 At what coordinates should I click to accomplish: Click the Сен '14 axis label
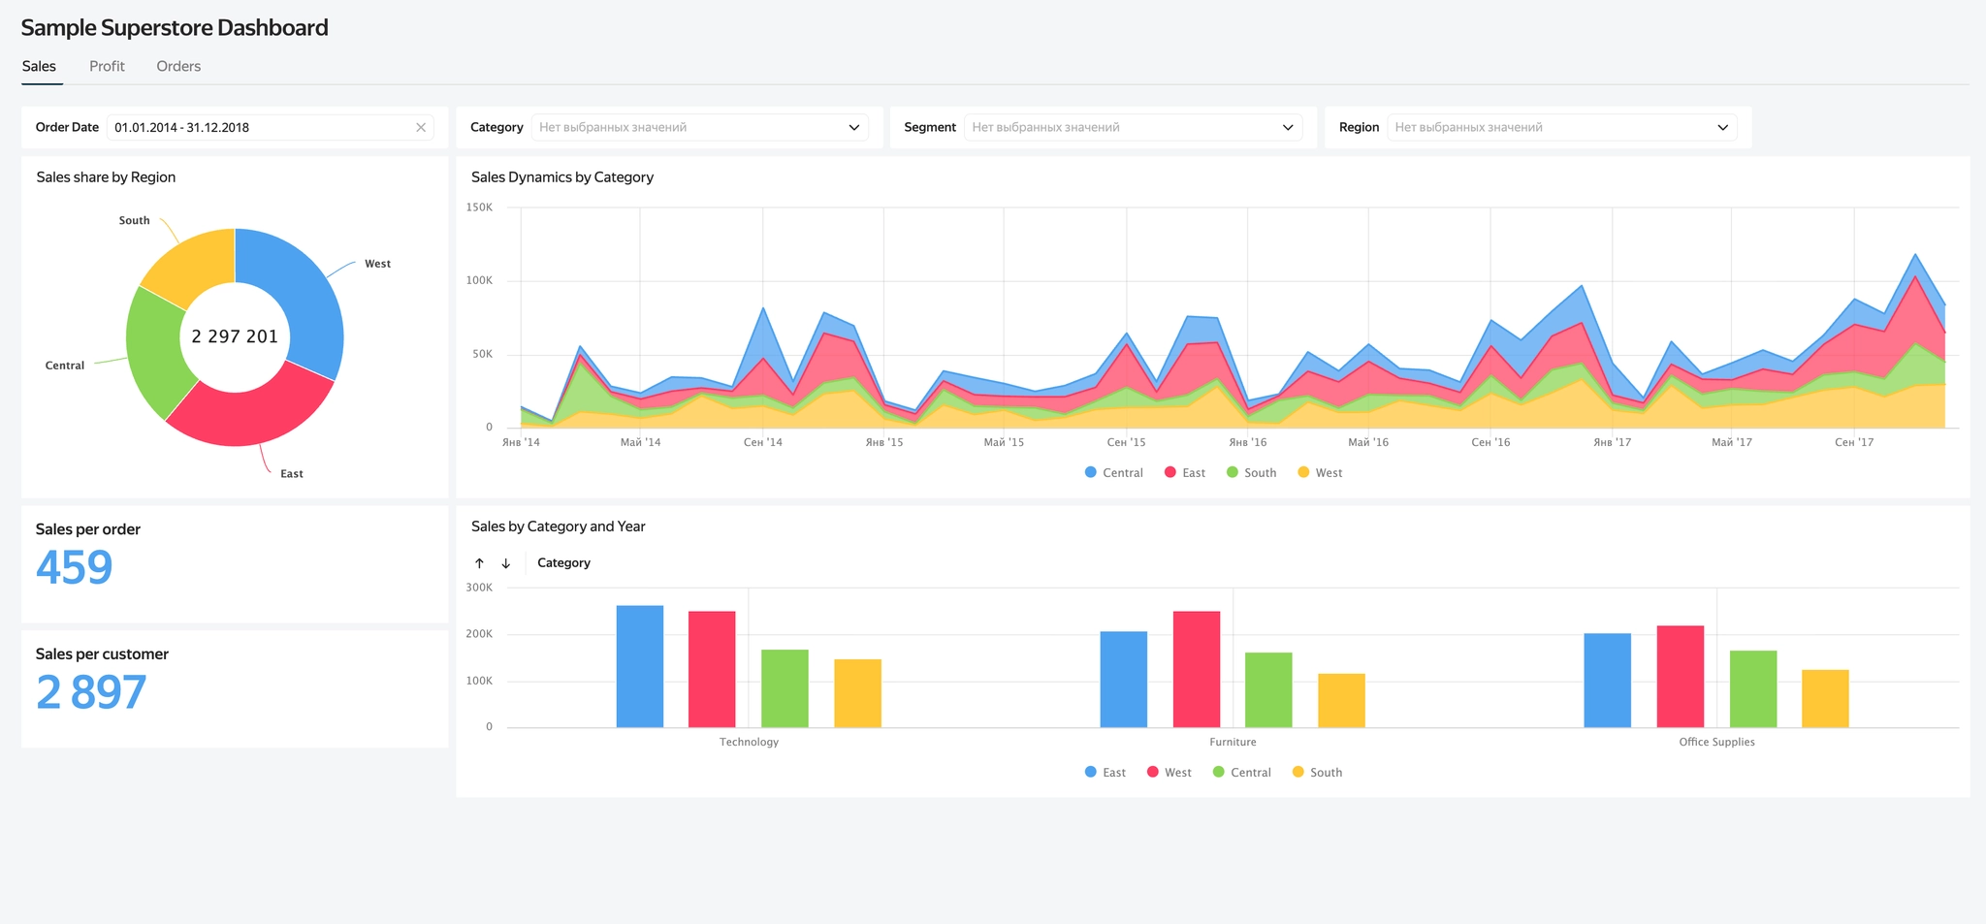[763, 442]
